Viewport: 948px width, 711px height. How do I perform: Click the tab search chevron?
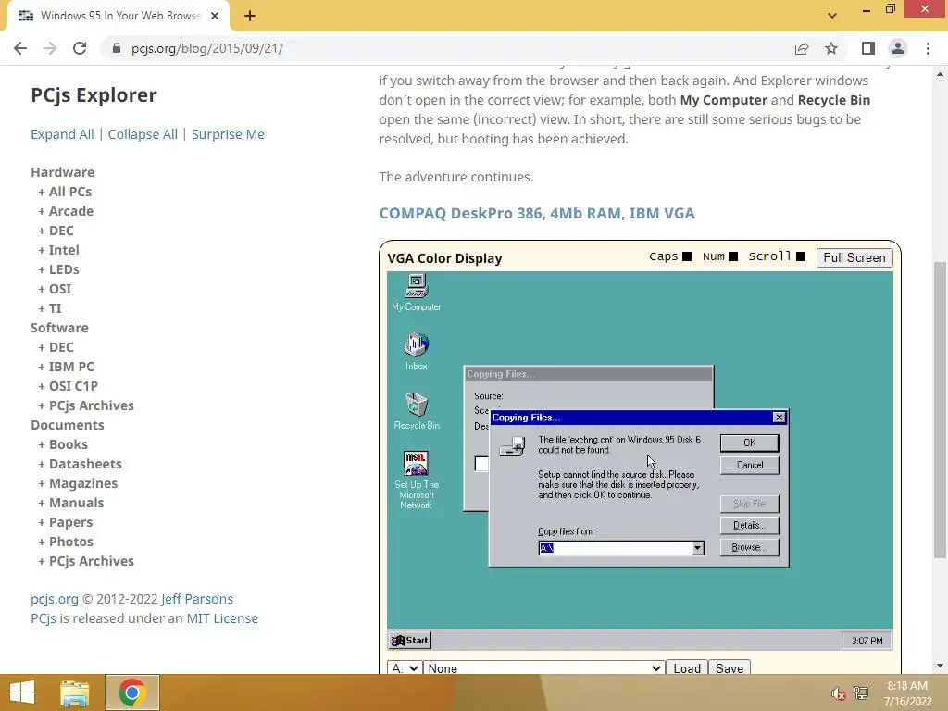(832, 16)
